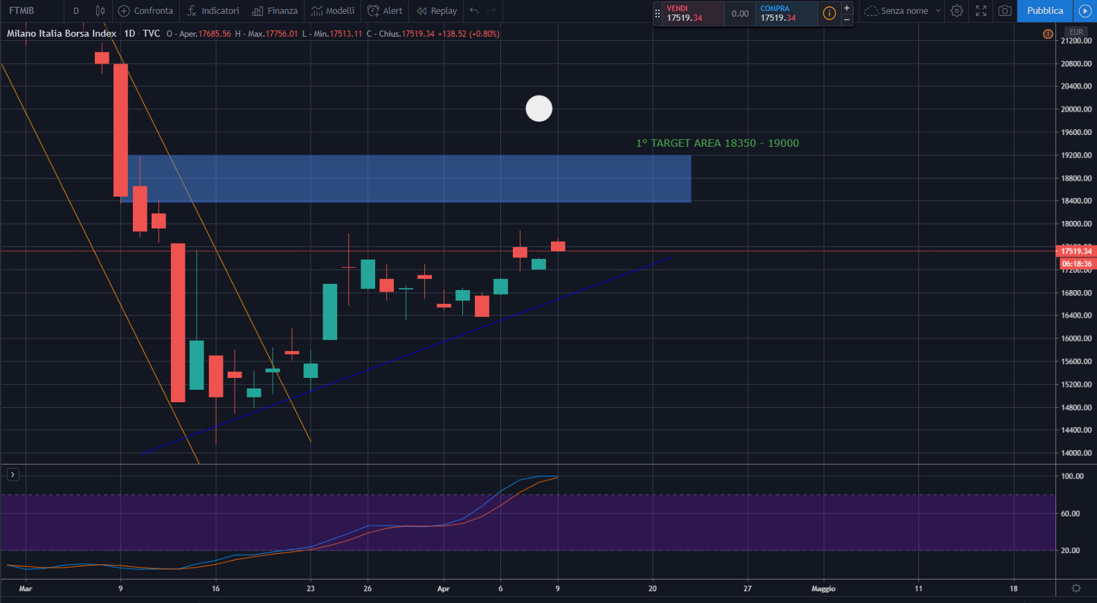Screen dimensions: 1097x603
Task: Take a chart snapshot with camera icon
Action: coord(1005,10)
